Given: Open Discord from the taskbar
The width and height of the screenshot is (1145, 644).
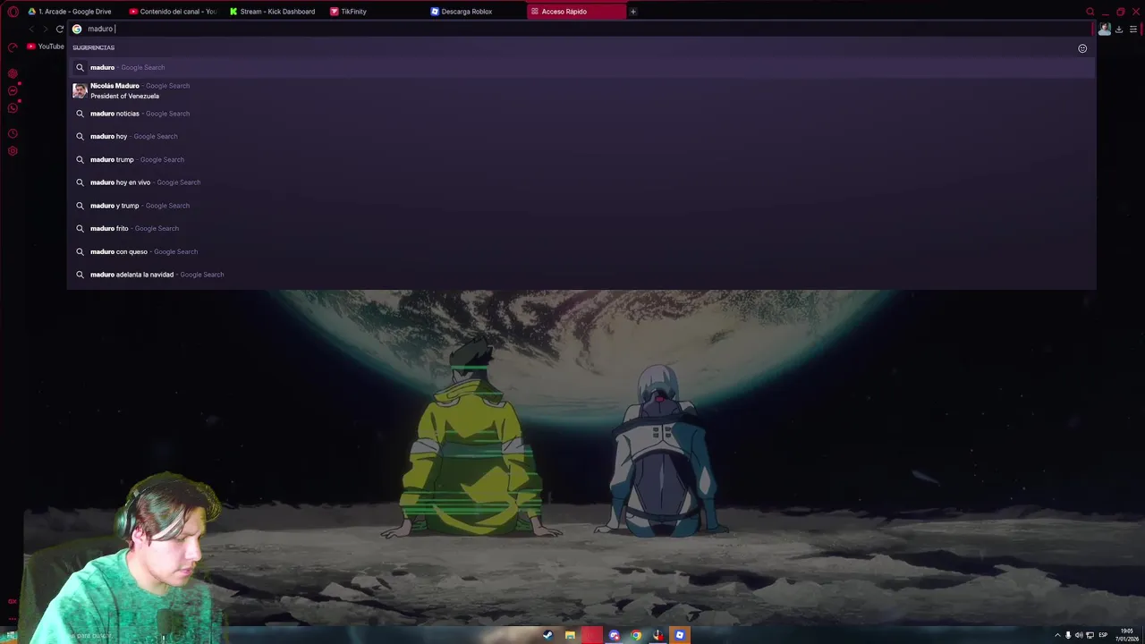Looking at the screenshot, I should pos(615,635).
